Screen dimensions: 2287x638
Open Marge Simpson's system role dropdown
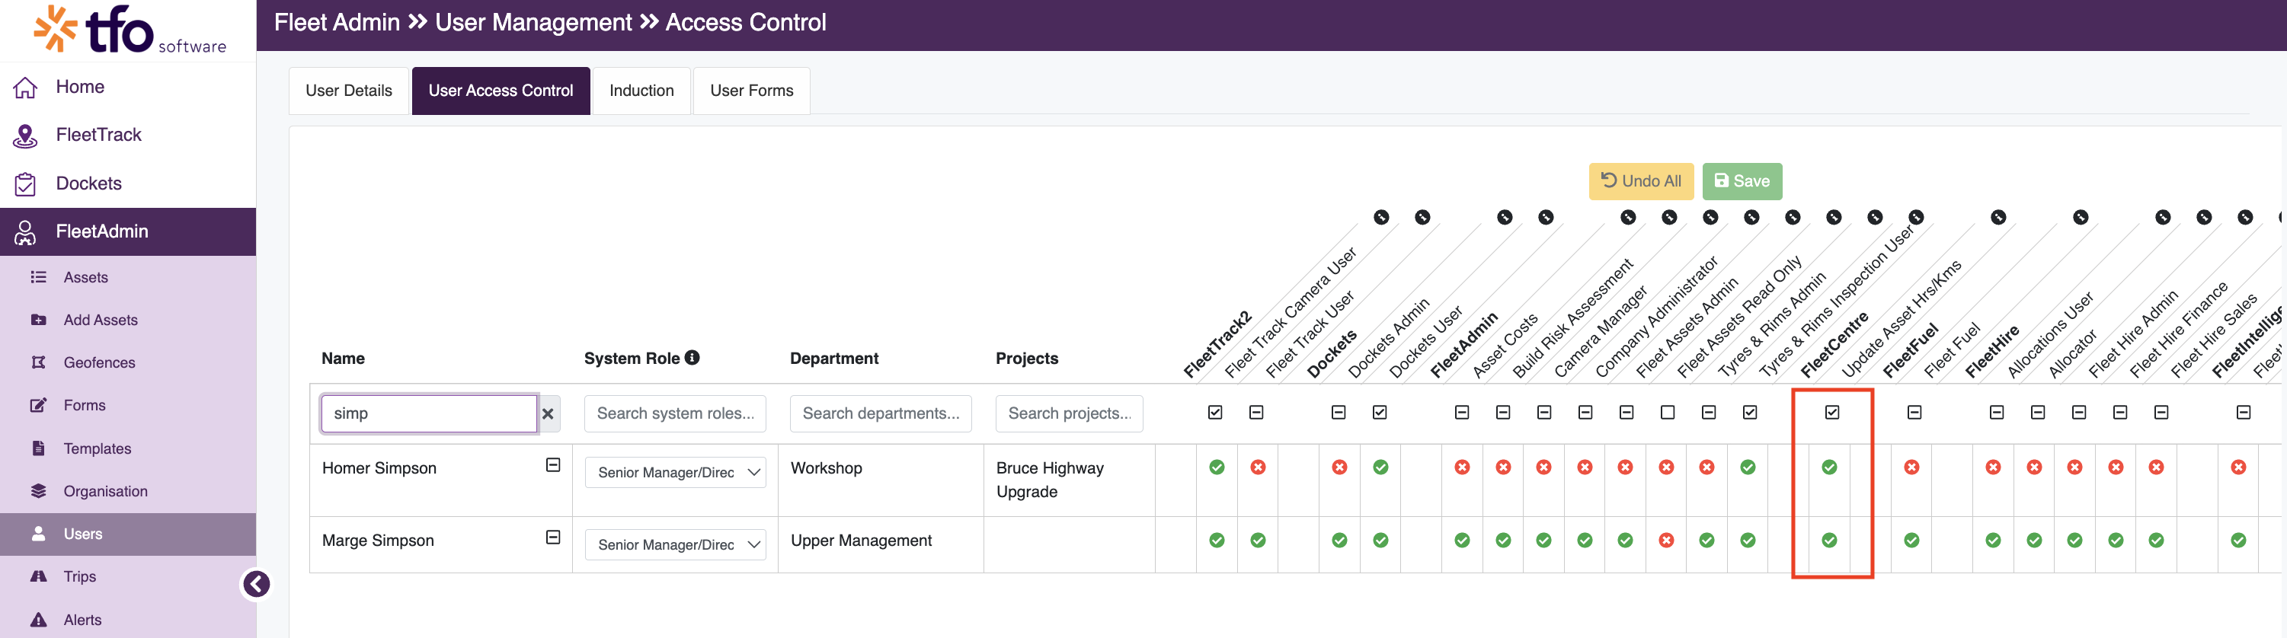coord(676,545)
